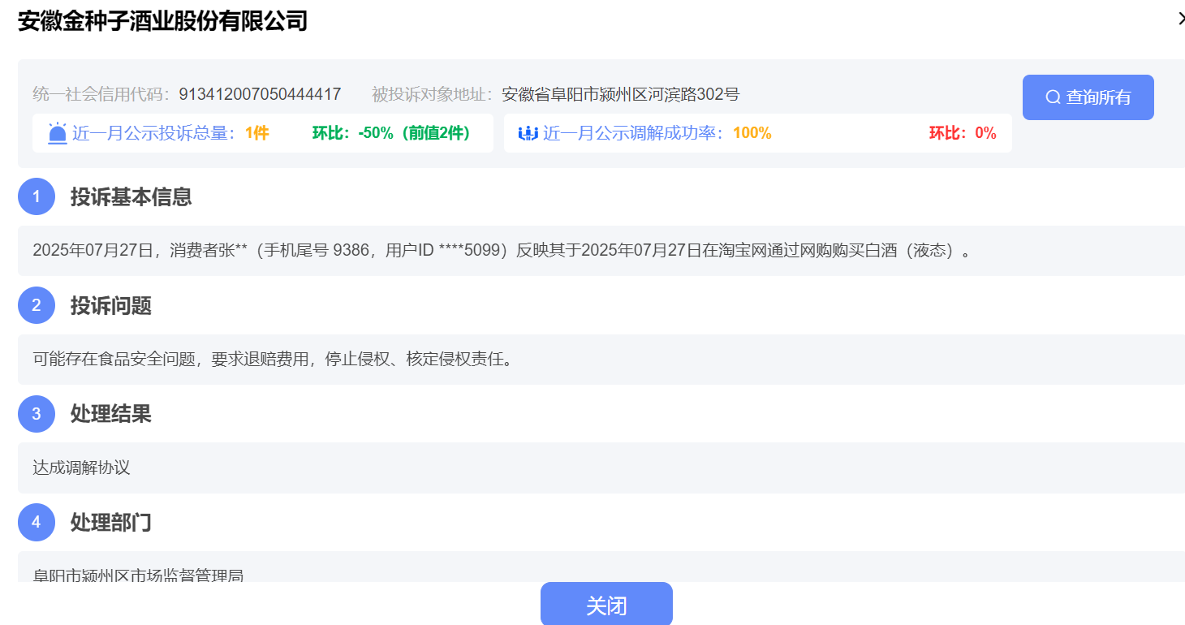Screen dimensions: 1185x625
Task: Click the step 4 circle for 处理部门
Action: (37, 522)
